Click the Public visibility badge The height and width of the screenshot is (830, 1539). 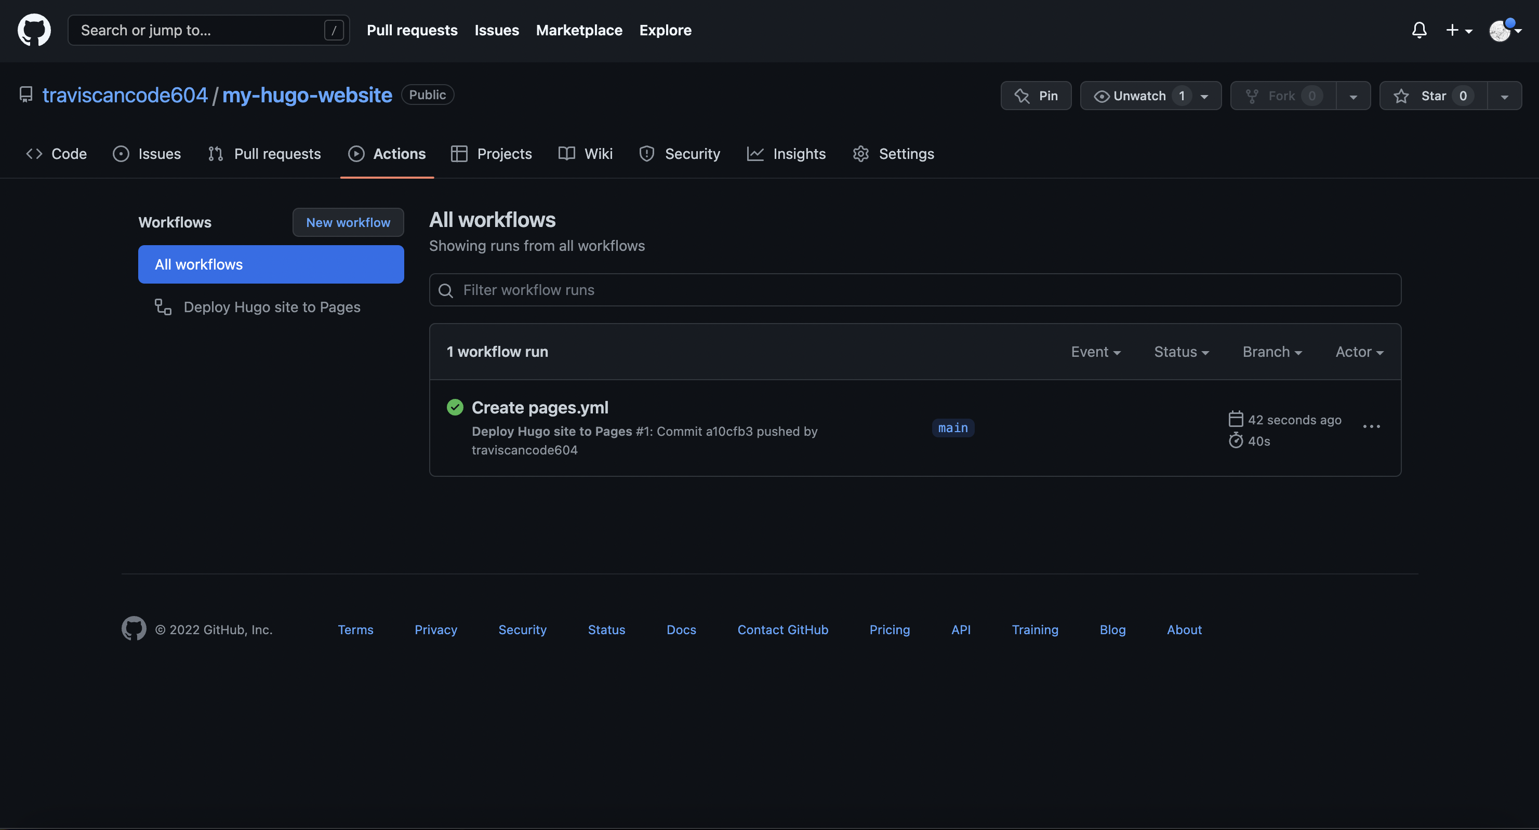pyautogui.click(x=427, y=95)
